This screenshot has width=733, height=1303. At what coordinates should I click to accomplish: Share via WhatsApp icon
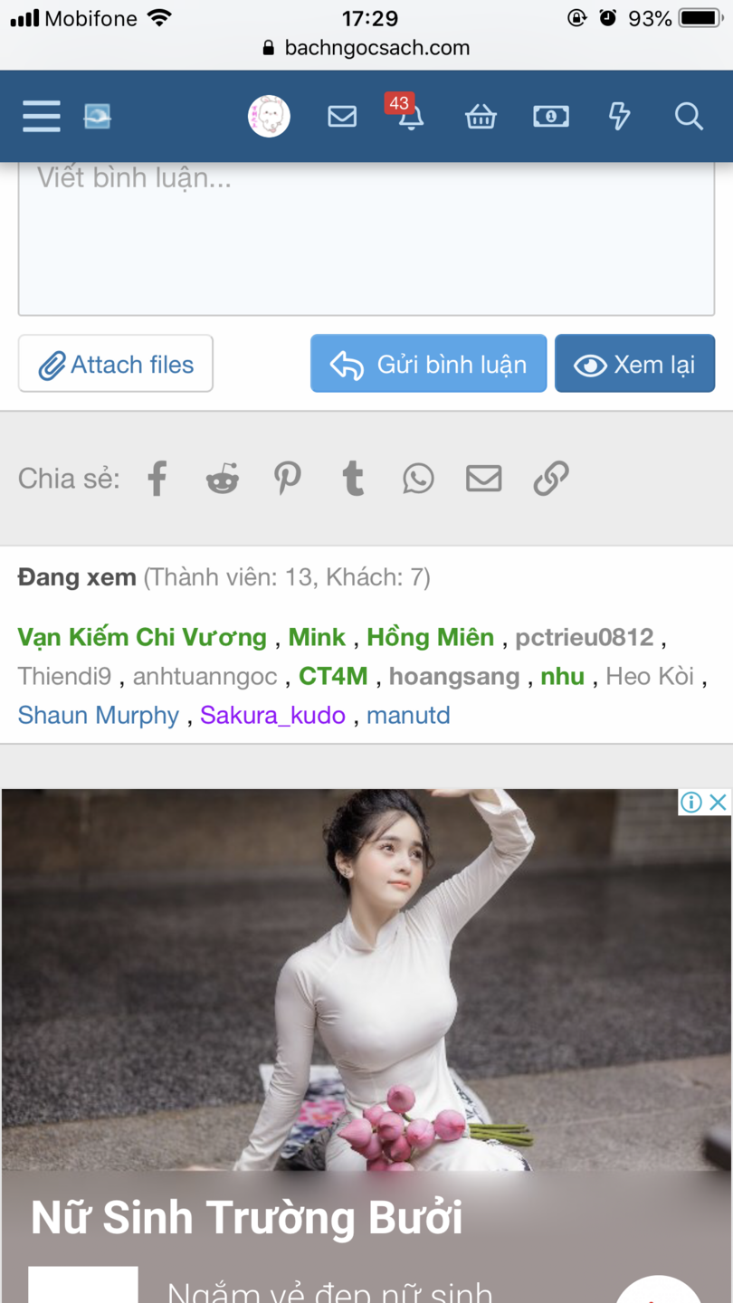(x=418, y=478)
